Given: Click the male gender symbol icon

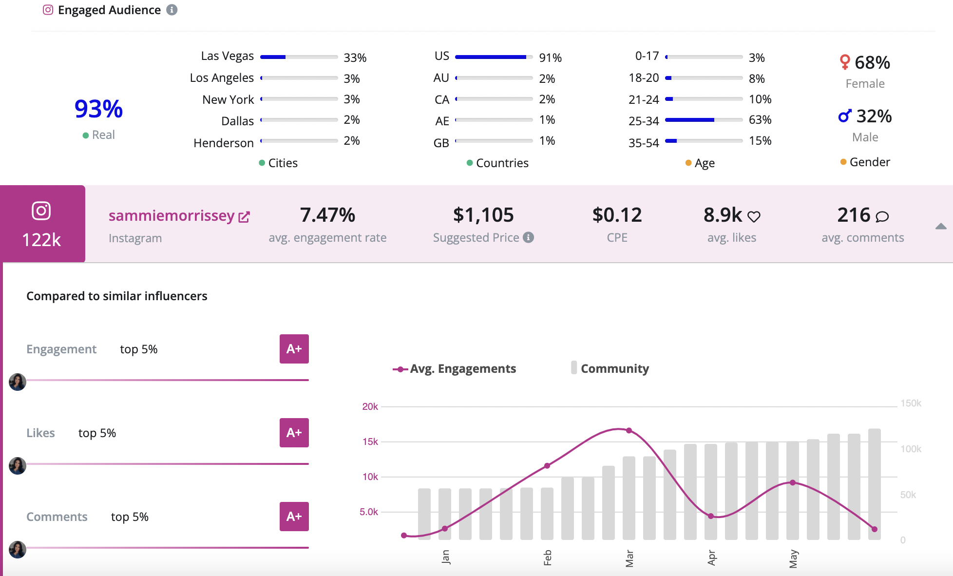Looking at the screenshot, I should point(845,116).
